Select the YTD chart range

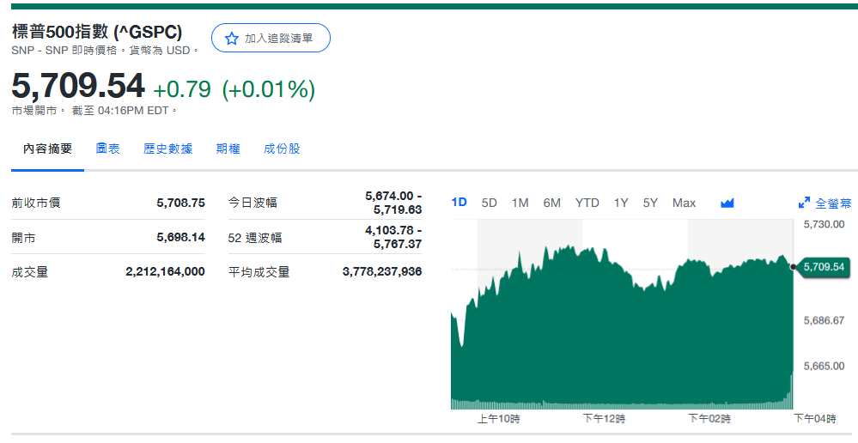point(587,203)
